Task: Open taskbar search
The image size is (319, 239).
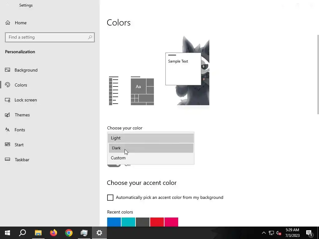Action: pos(22,233)
